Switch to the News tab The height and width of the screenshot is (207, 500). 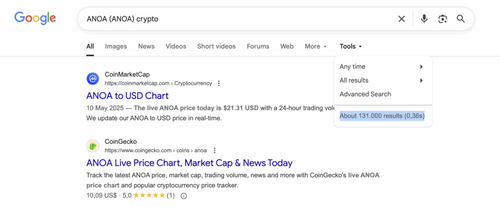(146, 46)
